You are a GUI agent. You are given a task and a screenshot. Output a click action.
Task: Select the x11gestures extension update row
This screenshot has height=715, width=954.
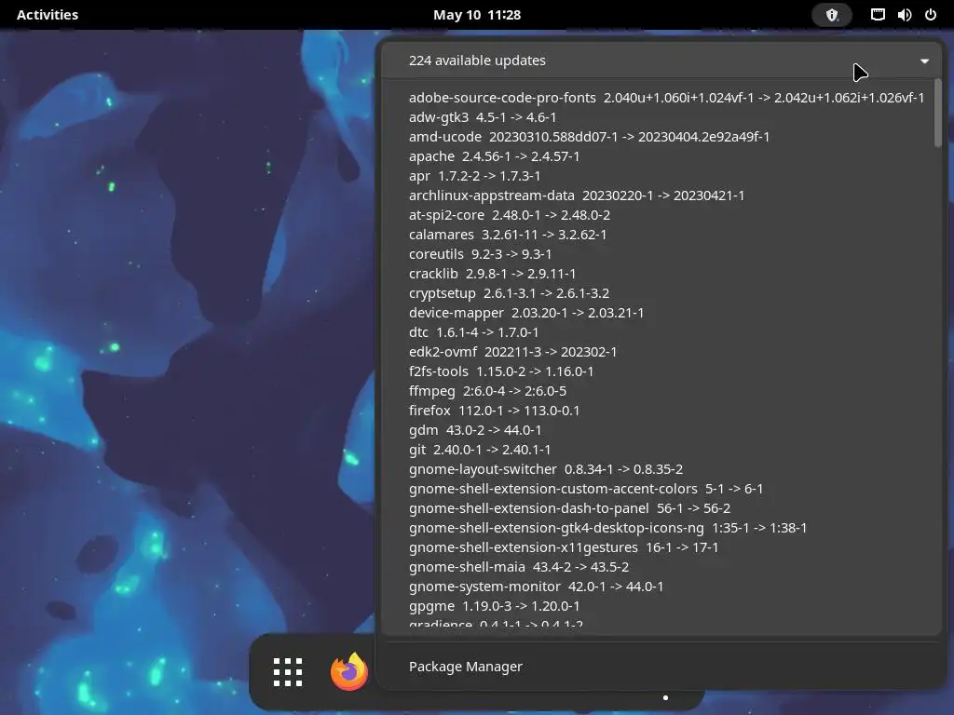point(564,547)
